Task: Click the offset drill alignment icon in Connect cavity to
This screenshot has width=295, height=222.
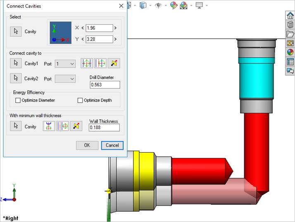Action: [100, 63]
